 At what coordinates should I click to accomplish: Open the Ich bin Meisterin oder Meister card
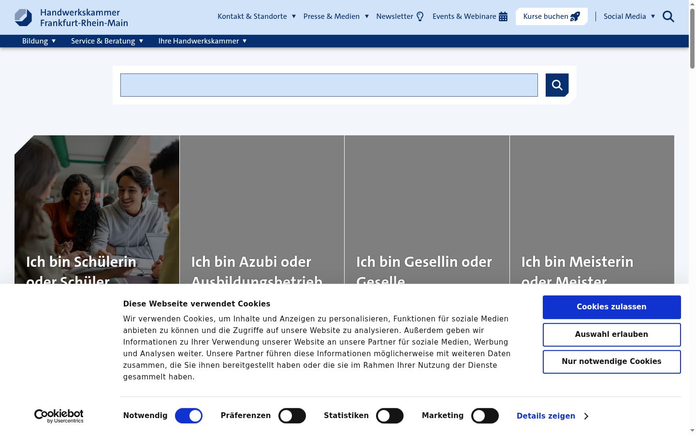pyautogui.click(x=592, y=210)
